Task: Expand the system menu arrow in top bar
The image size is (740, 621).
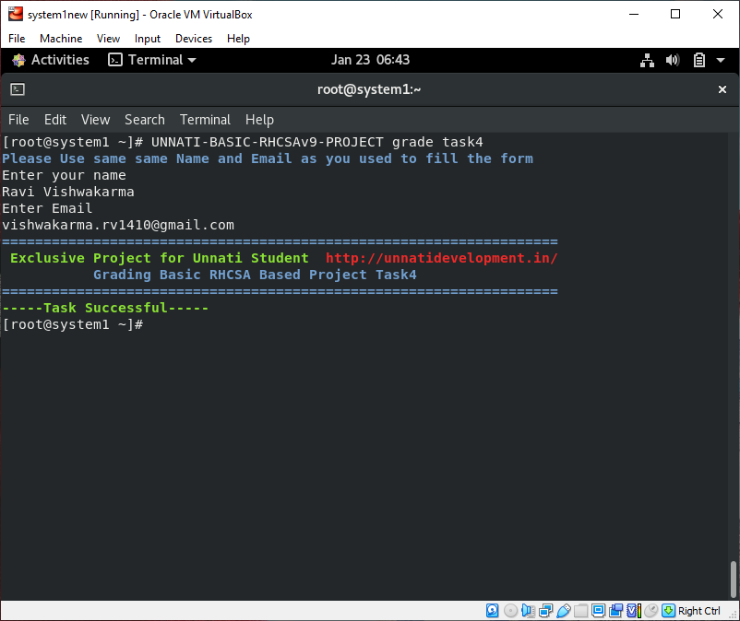Action: coord(721,60)
